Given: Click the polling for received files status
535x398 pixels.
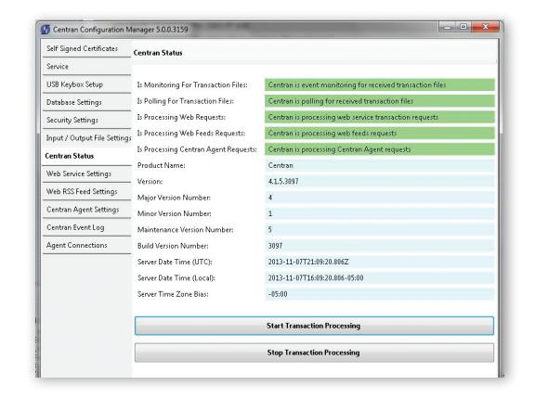Looking at the screenshot, I should [x=379, y=101].
